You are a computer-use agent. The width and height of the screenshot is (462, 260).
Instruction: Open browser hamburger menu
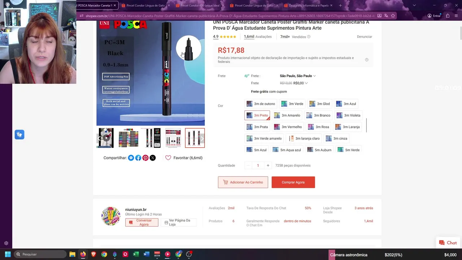point(456,16)
